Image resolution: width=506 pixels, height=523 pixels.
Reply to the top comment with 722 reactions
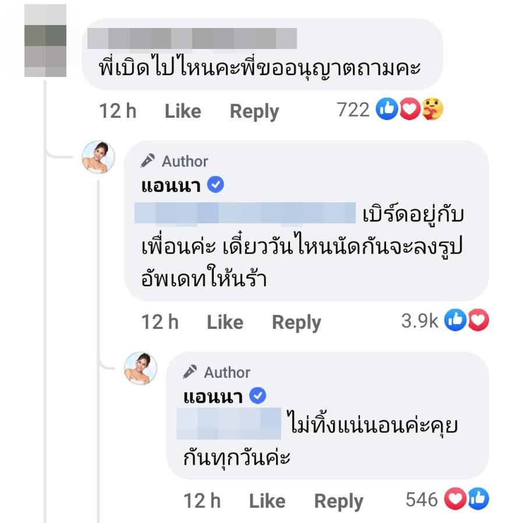click(x=254, y=111)
